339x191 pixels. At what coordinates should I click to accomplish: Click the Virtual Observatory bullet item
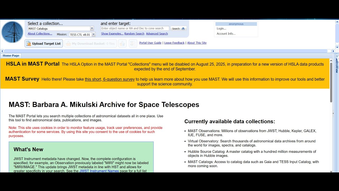point(252,143)
